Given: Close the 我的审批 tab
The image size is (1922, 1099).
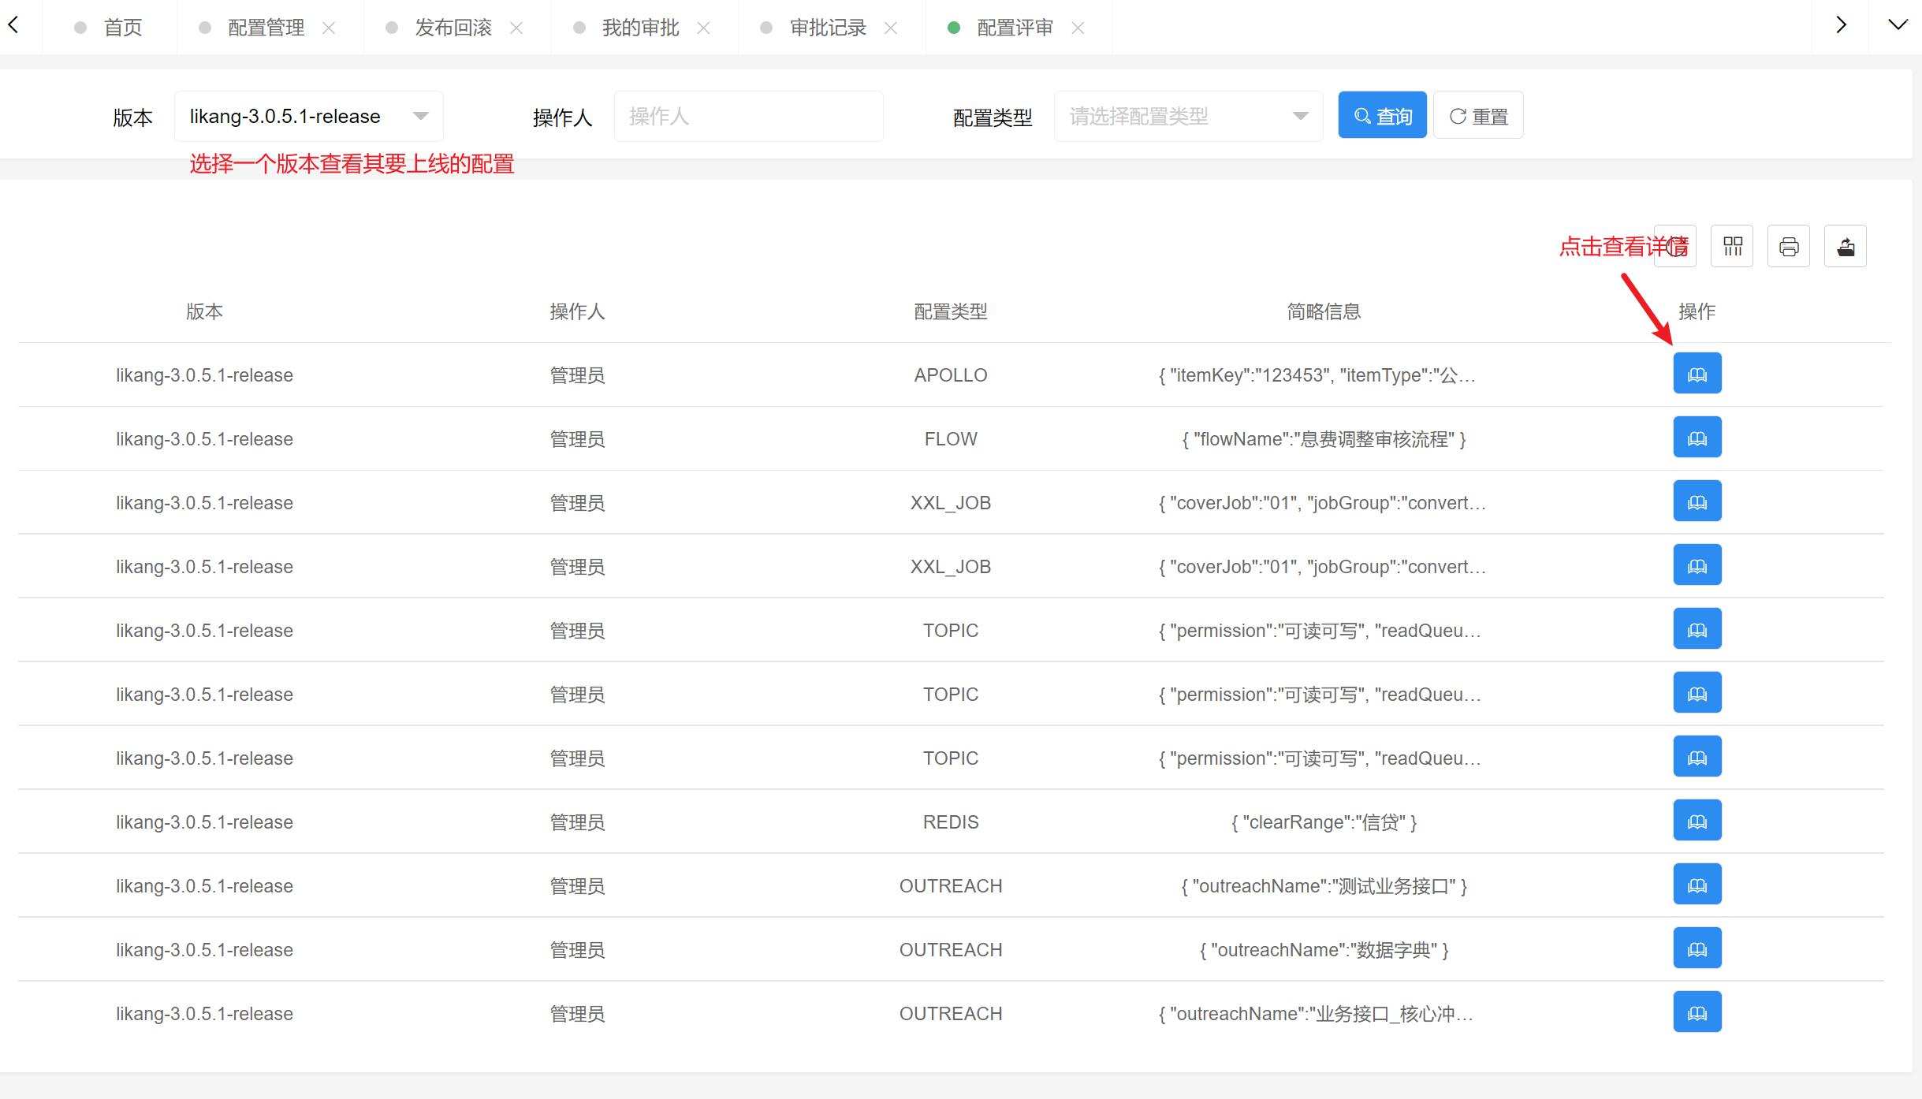Looking at the screenshot, I should coord(704,28).
